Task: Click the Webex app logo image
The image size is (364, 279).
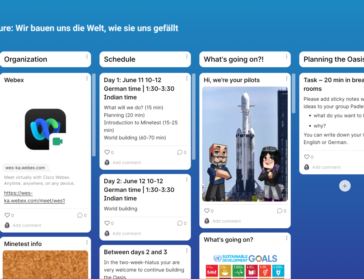Action: [x=45, y=129]
